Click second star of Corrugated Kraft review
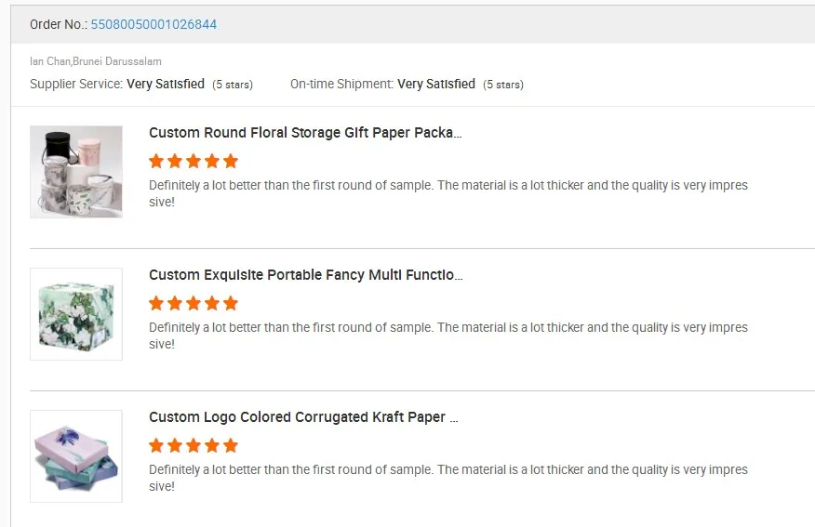This screenshot has width=815, height=527. pos(175,445)
